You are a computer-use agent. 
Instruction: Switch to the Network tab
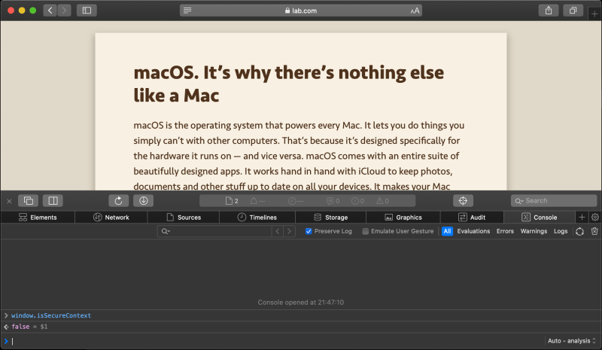click(x=111, y=217)
